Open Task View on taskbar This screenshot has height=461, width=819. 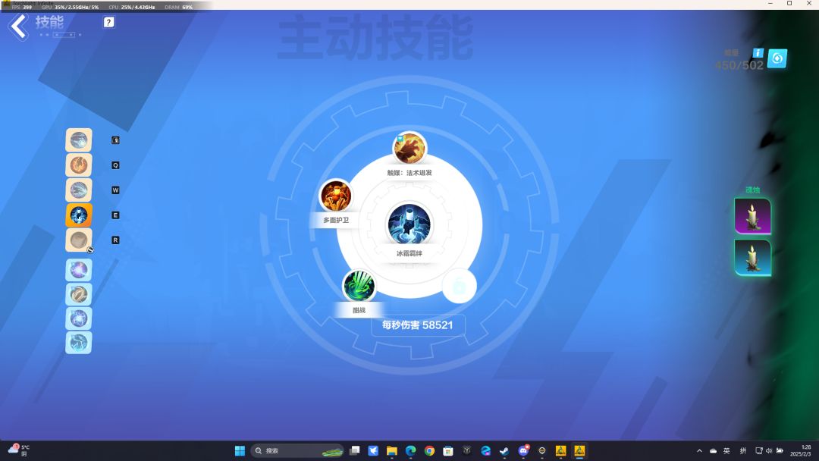355,450
